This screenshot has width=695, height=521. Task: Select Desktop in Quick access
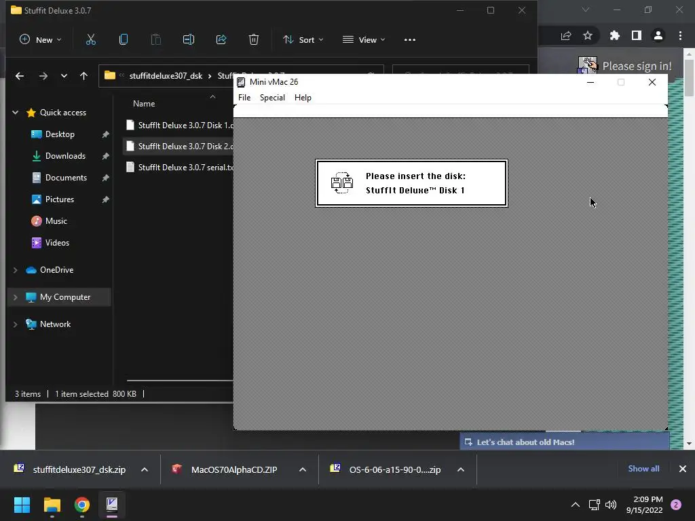click(60, 134)
